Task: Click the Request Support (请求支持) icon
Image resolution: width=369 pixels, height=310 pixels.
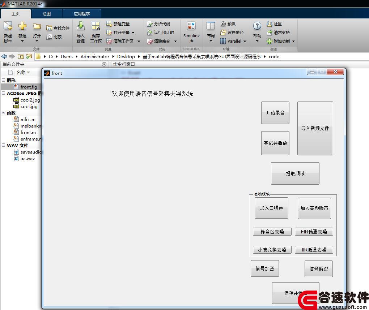Action: tap(270, 33)
